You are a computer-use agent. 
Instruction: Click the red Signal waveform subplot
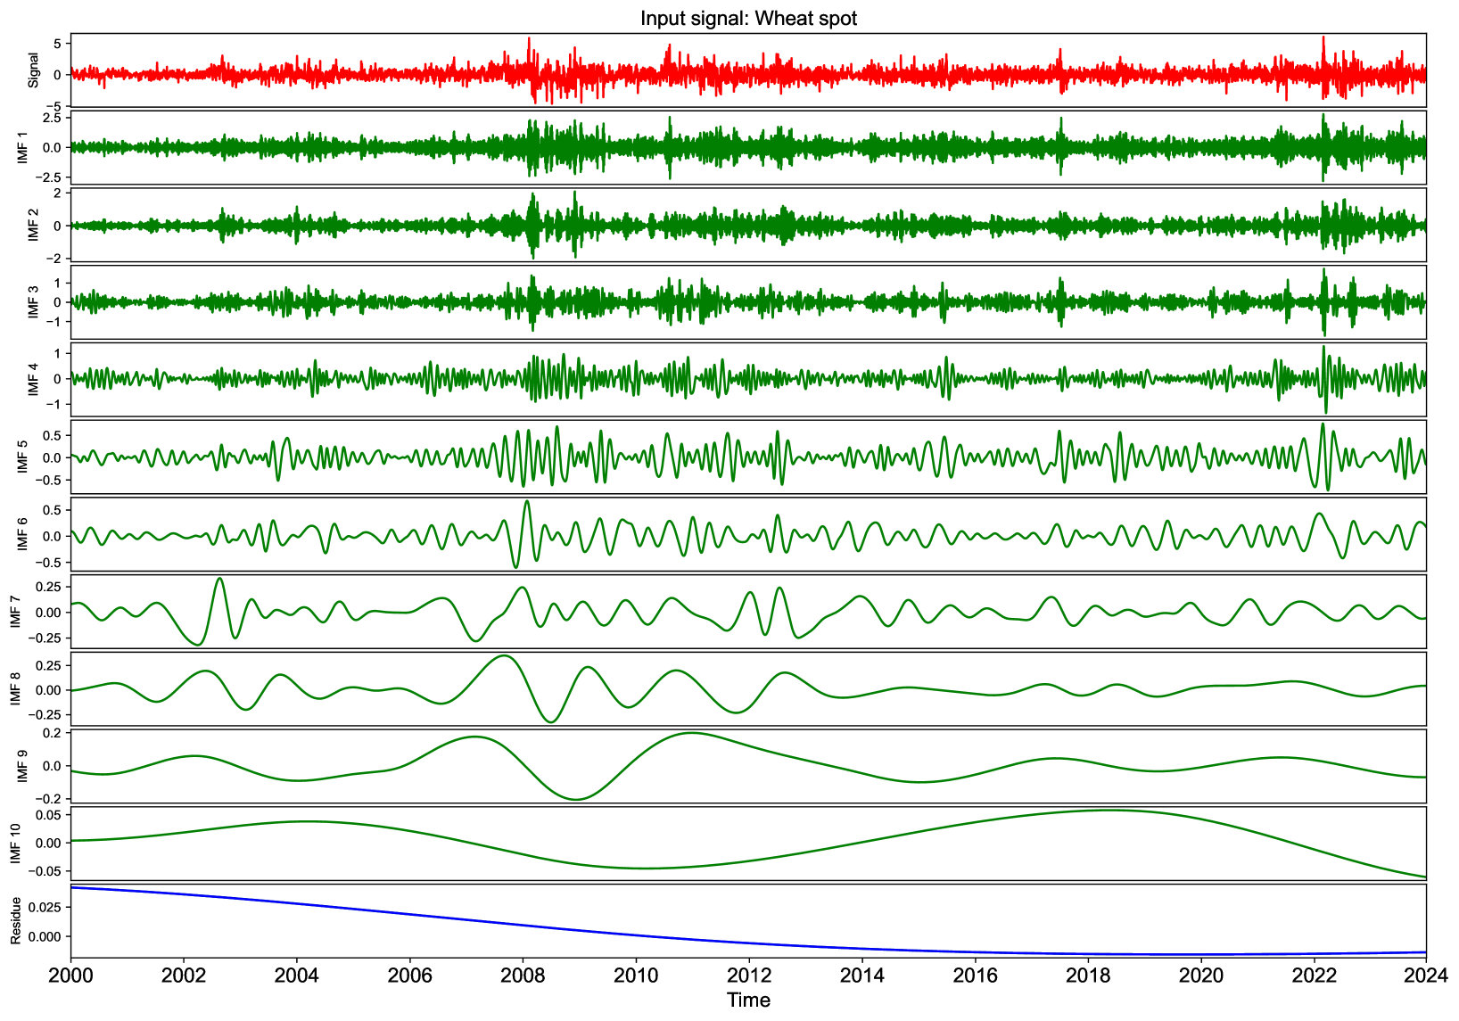748,70
